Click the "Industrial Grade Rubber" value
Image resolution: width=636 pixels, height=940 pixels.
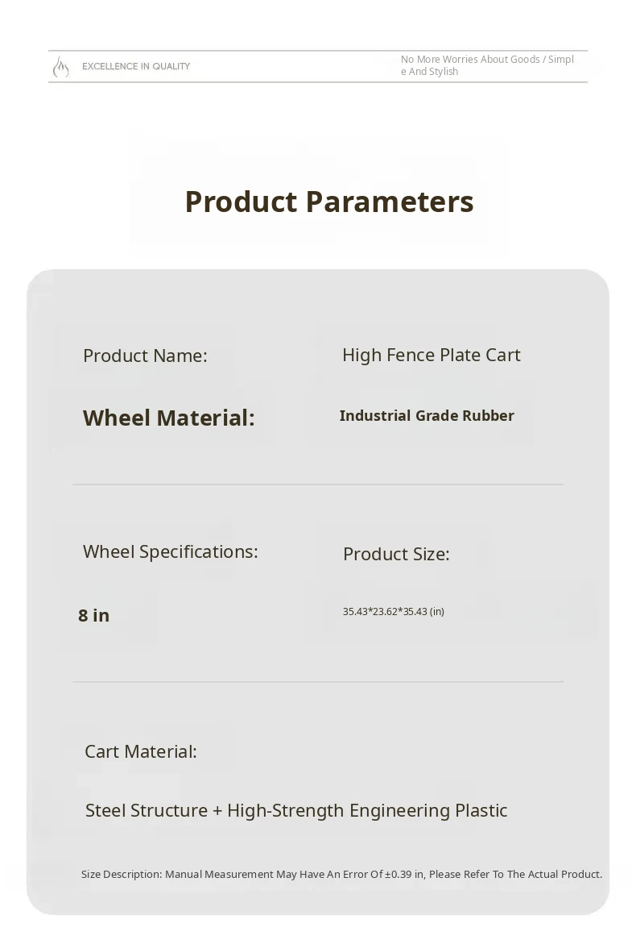point(427,416)
